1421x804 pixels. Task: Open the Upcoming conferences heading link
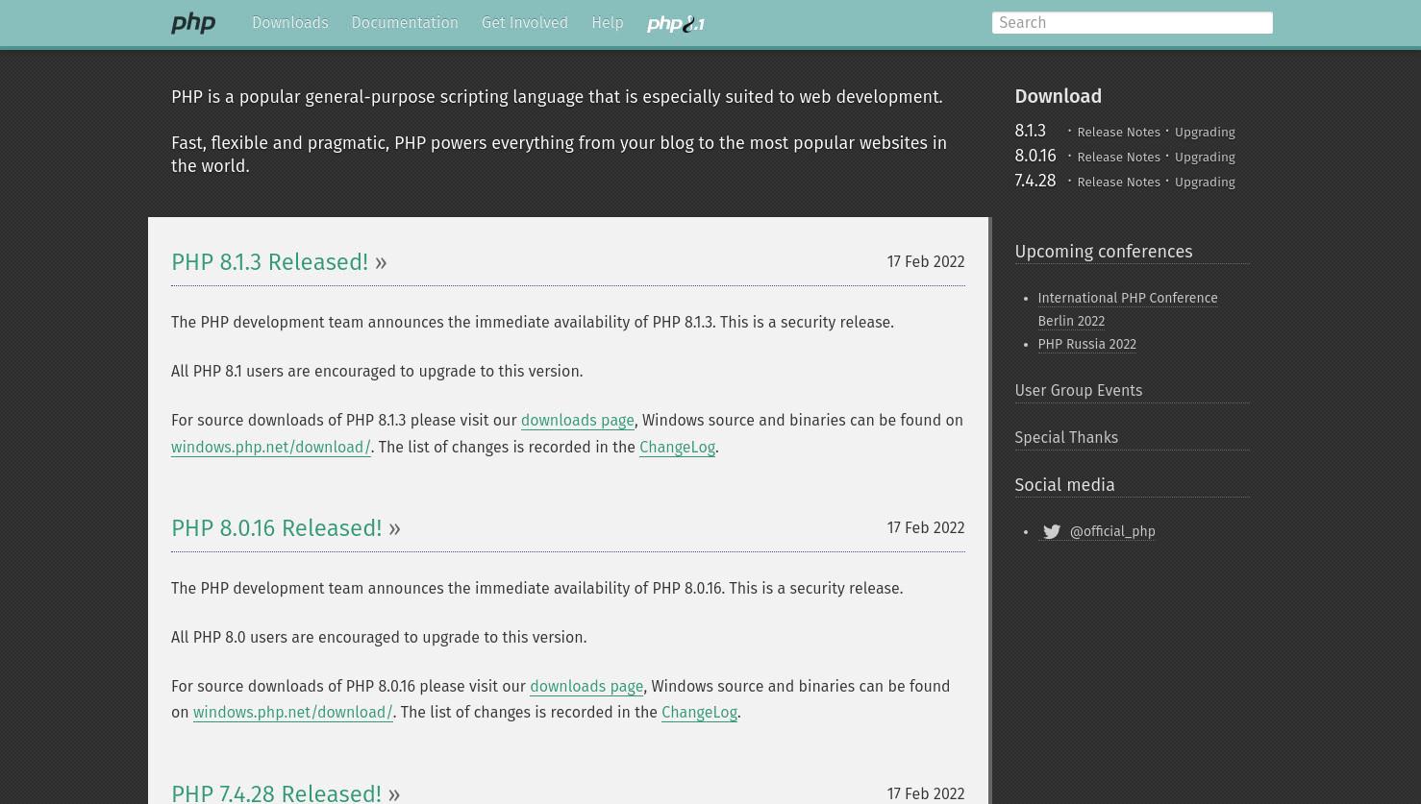1103,252
